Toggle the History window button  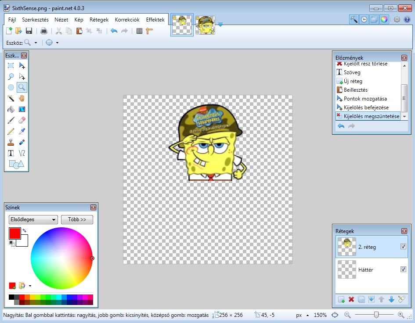coord(364,19)
